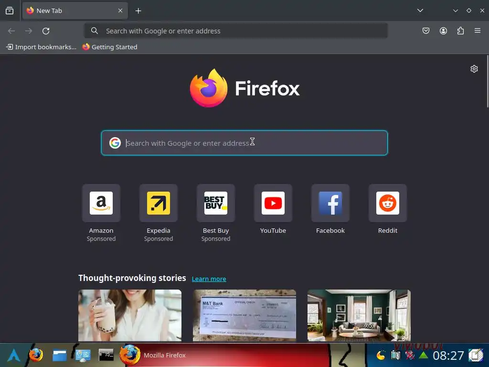
Task: Open Save to Pocket icon
Action: [x=425, y=31]
